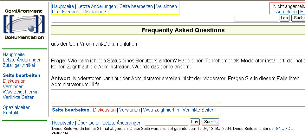305x134 pixels.
Task: Click the top search input field
Action: click(256, 18)
